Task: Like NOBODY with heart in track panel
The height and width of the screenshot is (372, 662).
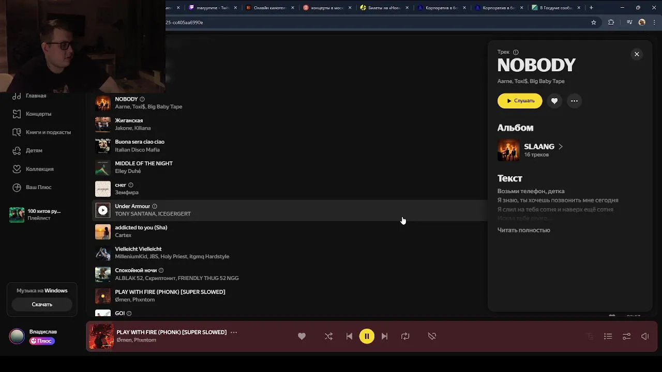Action: click(554, 101)
